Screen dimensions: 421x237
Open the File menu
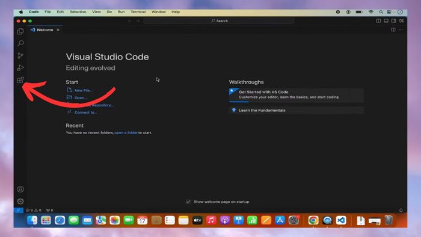tap(48, 12)
